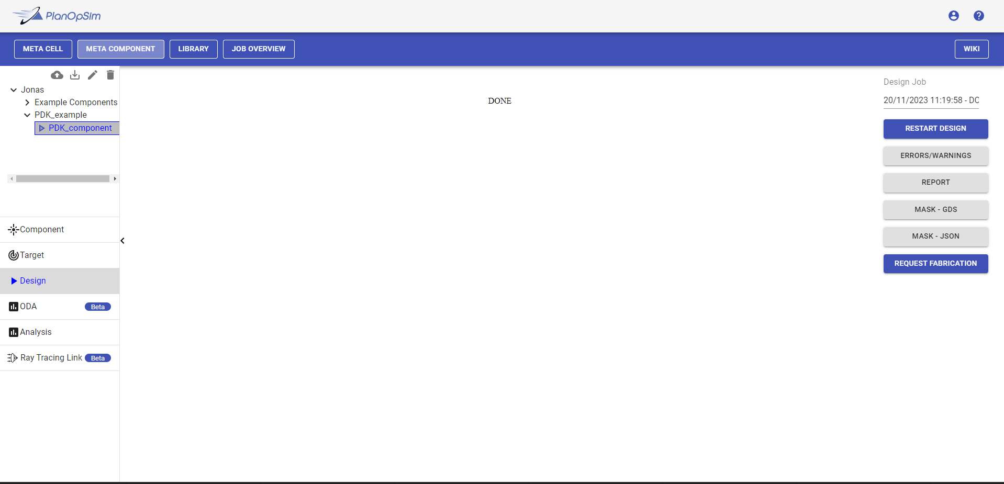Click the cloud upload icon
This screenshot has width=1004, height=484.
pos(57,75)
